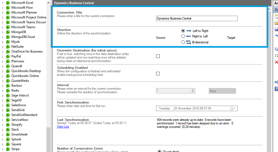Screen dimensions: 278x152
Task: Open the First Synchronization date picker
Action: (233, 108)
